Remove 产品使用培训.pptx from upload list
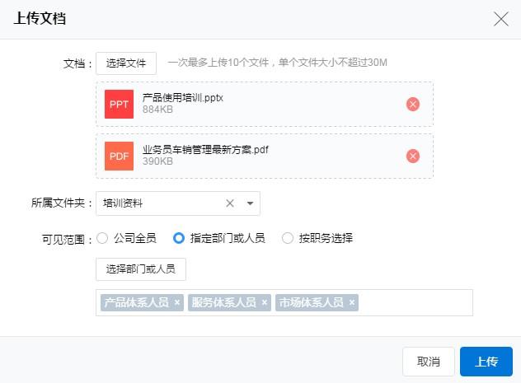 click(x=413, y=104)
